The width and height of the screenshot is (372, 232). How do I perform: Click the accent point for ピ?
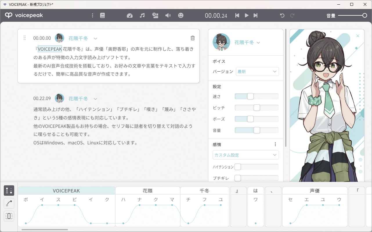[75, 205]
